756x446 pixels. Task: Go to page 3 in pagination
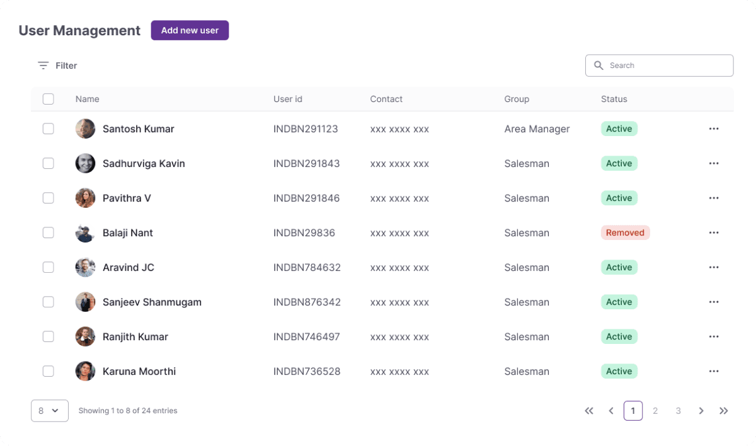pyautogui.click(x=678, y=411)
